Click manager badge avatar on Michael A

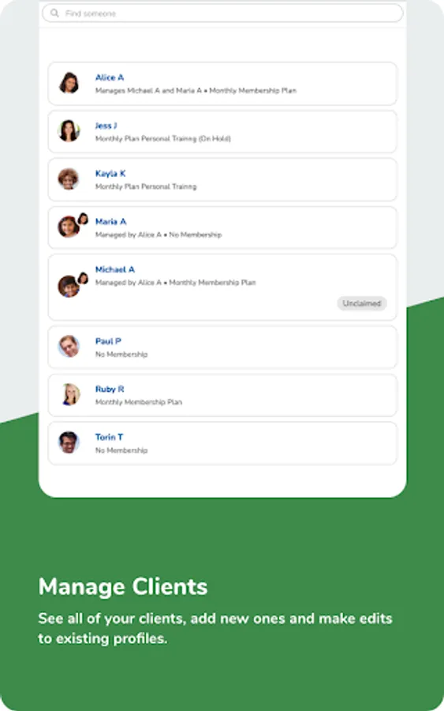pyautogui.click(x=83, y=278)
